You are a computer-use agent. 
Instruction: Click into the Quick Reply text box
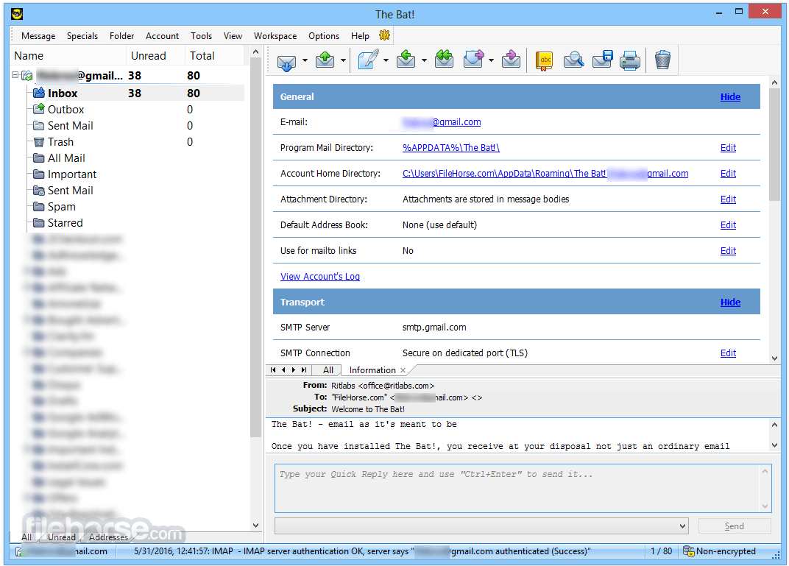523,488
